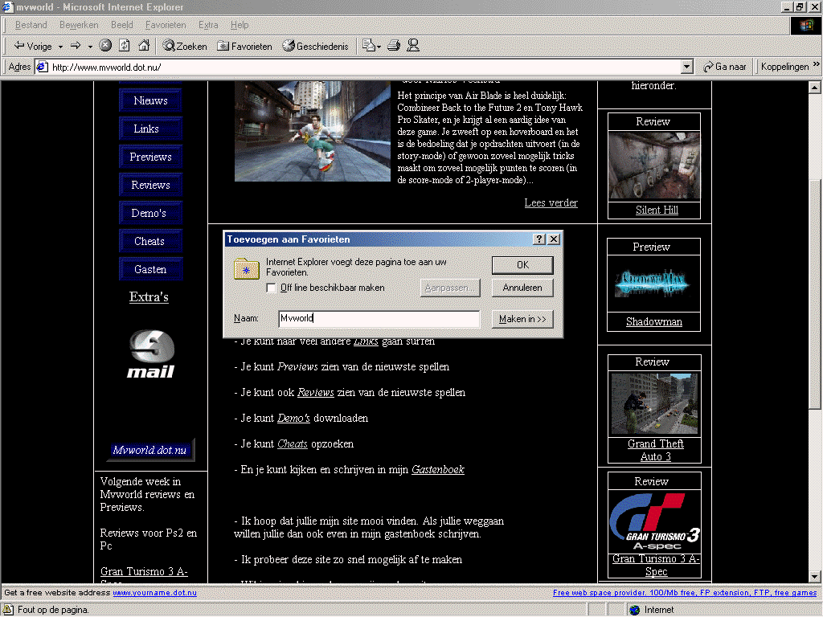Open the Bestand menu
Viewport: 823px width, 617px height.
pos(31,25)
